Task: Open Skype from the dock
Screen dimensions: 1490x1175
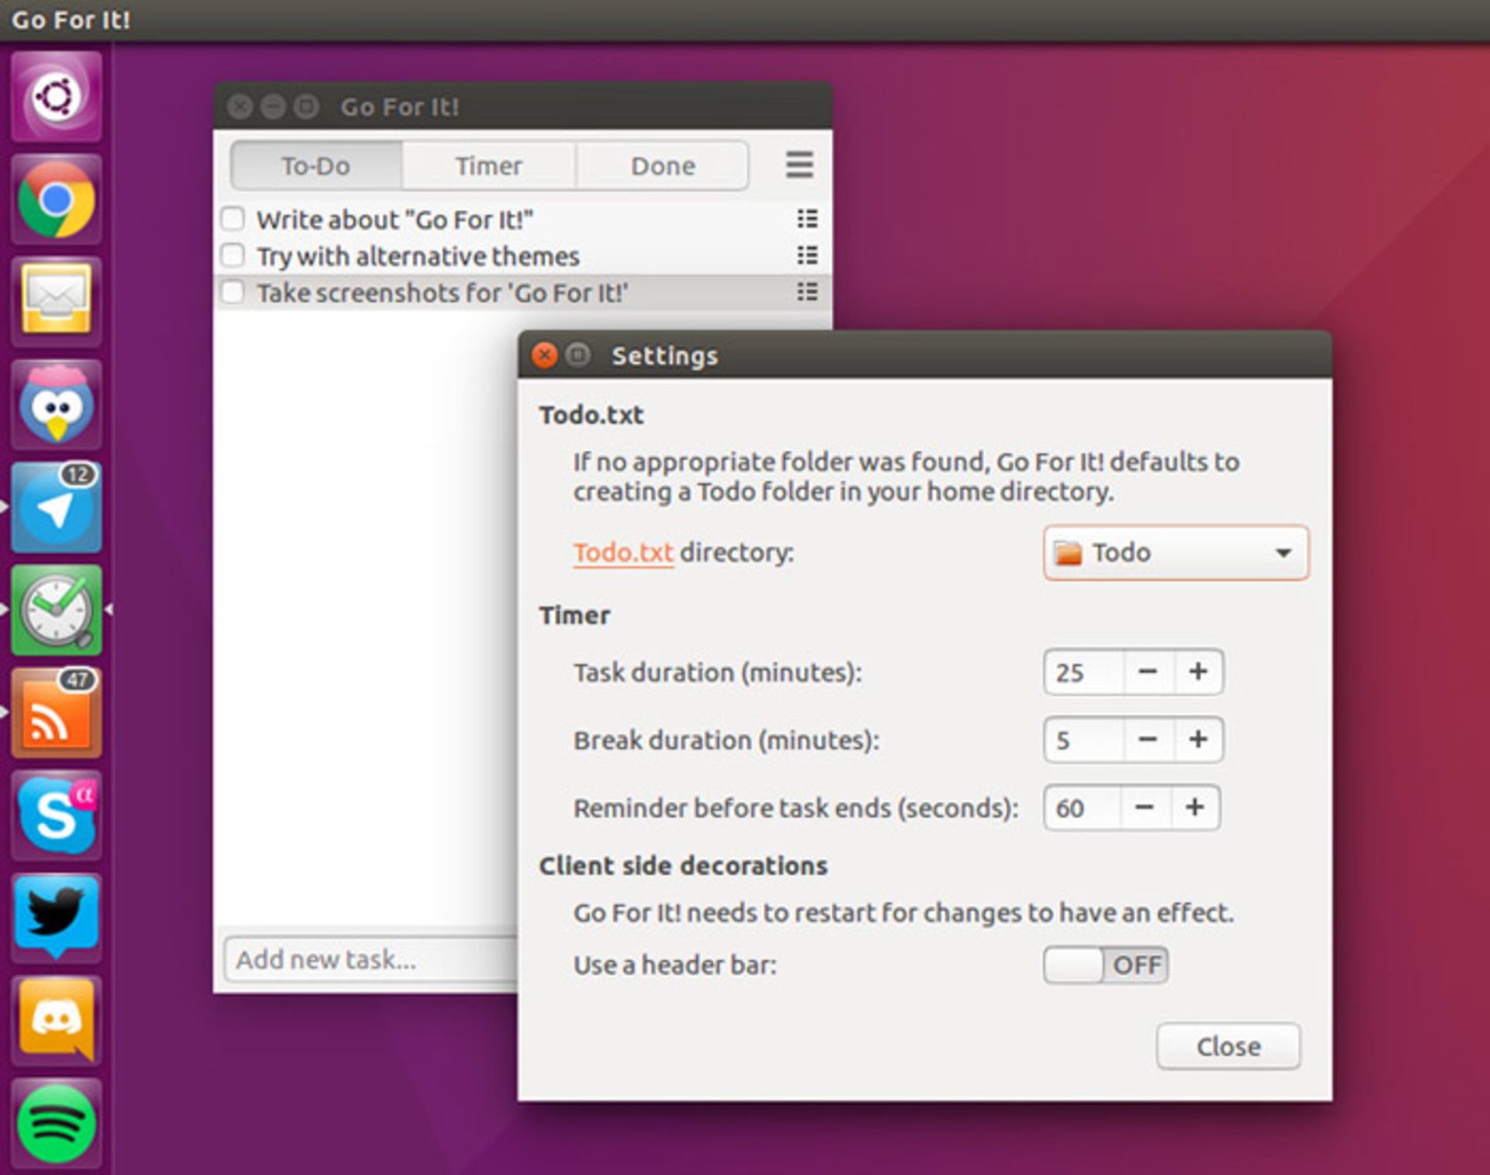Action: (57, 815)
